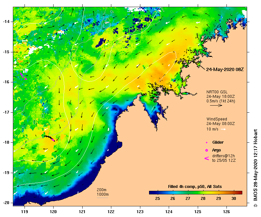Click the colorbar value '26'
261x217 pixels.
(x=173, y=199)
